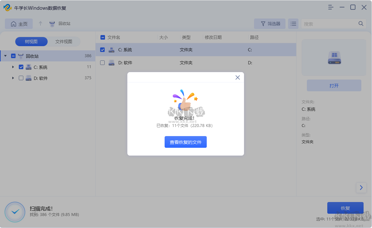Sort by 修改日期 column header
Image resolution: width=372 pixels, height=228 pixels.
pos(213,37)
